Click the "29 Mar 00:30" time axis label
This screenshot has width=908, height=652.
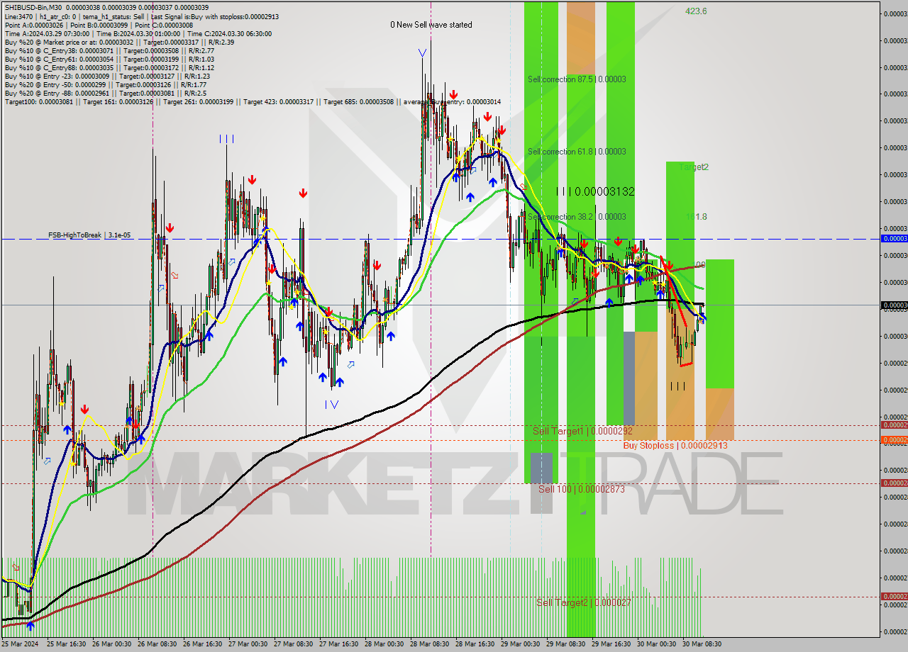click(520, 644)
